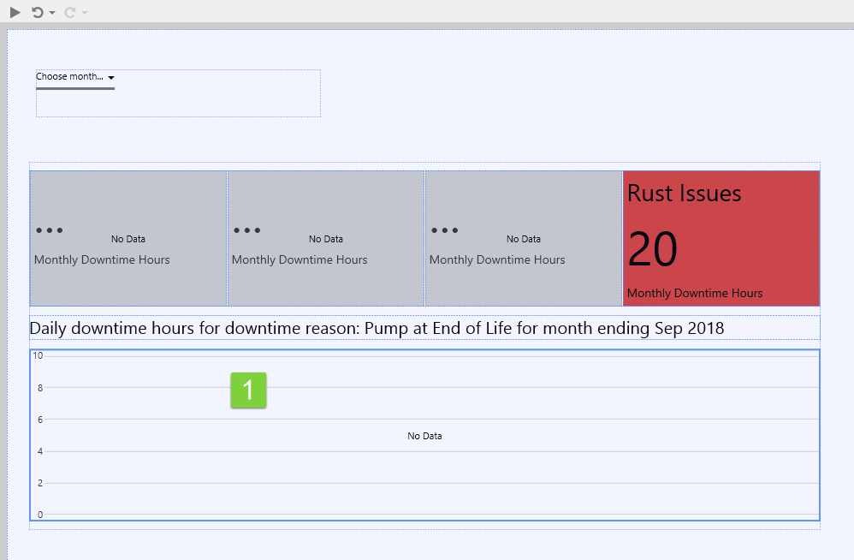854x560 pixels.
Task: Click the ellipsis in the first gray tile
Action: coord(49,231)
